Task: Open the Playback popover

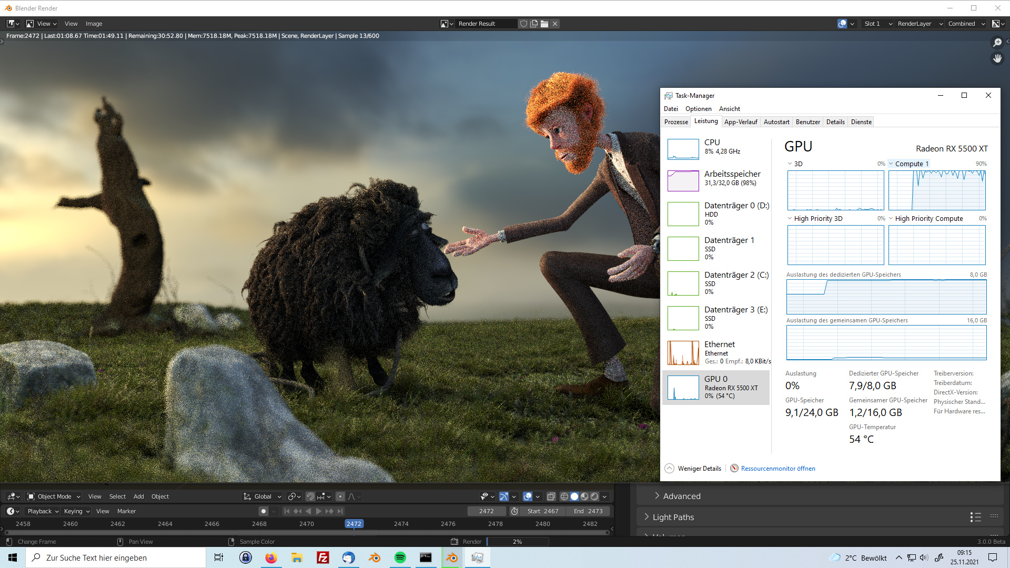Action: [43, 511]
